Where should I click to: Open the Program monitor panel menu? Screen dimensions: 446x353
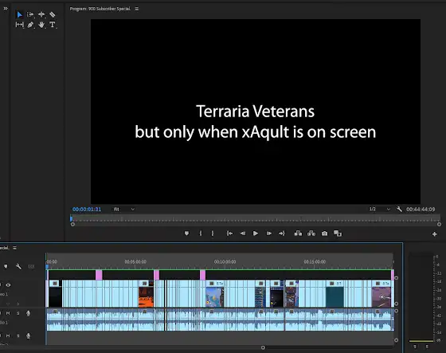137,9
